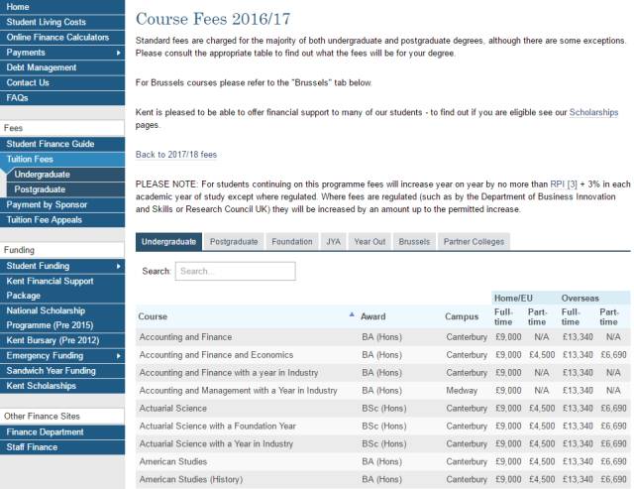Expand the Payments submenu arrow
This screenshot has width=634, height=489.
(x=119, y=53)
